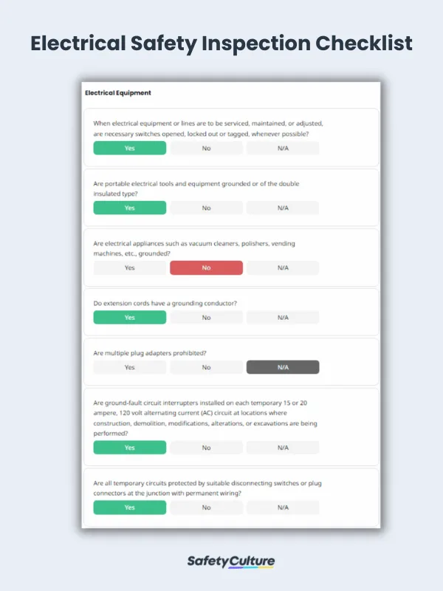Image resolution: width=443 pixels, height=591 pixels.
Task: Select No for extension cords grounding conductor
Action: tap(206, 318)
